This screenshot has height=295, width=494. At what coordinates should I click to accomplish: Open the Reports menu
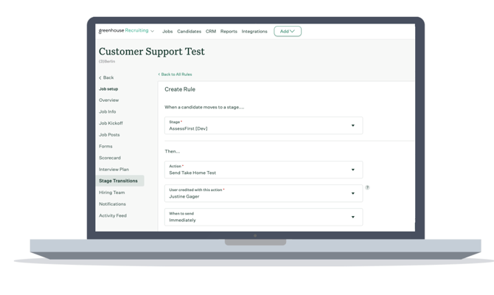(x=229, y=31)
